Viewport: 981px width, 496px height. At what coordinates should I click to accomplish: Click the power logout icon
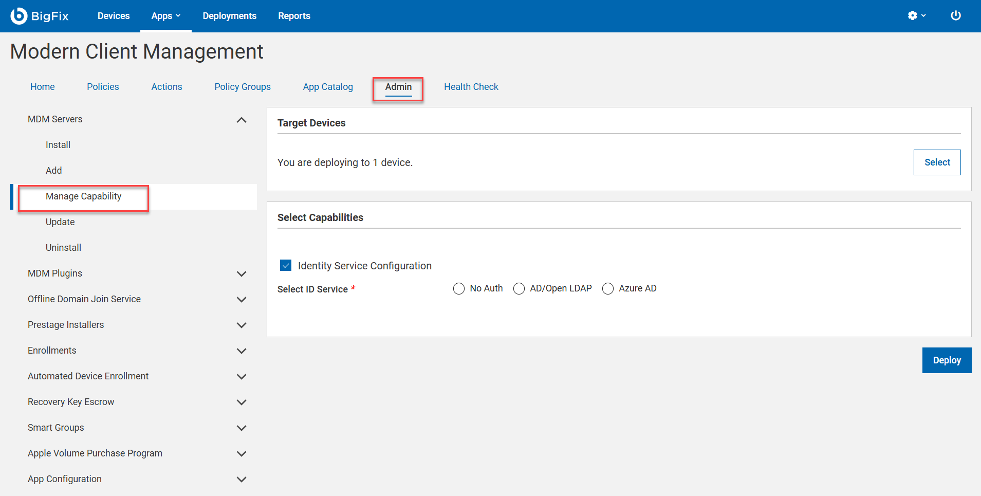click(x=955, y=16)
